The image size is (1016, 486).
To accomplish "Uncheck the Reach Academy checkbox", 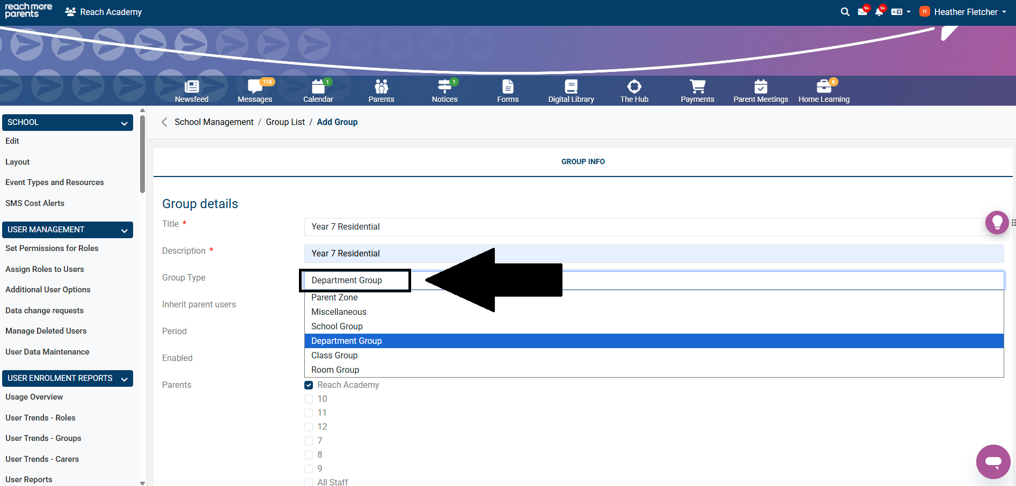I will tap(309, 385).
